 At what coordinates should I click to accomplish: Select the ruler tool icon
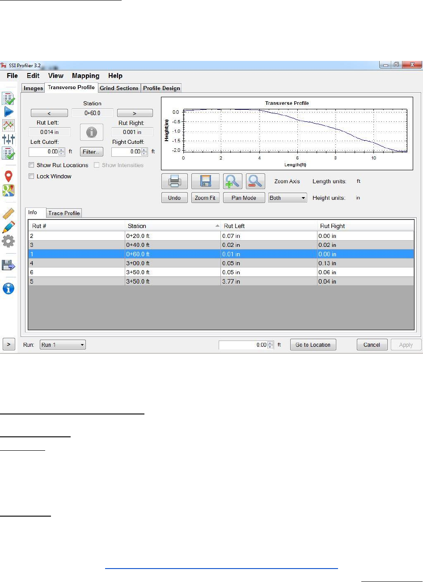[8, 213]
